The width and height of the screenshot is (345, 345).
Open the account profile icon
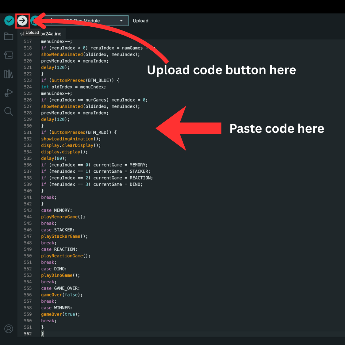[x=9, y=329]
